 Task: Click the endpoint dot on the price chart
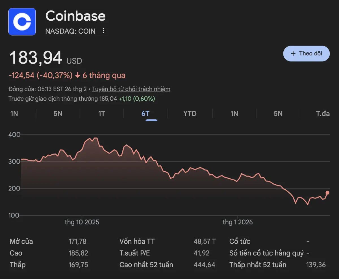(x=327, y=193)
